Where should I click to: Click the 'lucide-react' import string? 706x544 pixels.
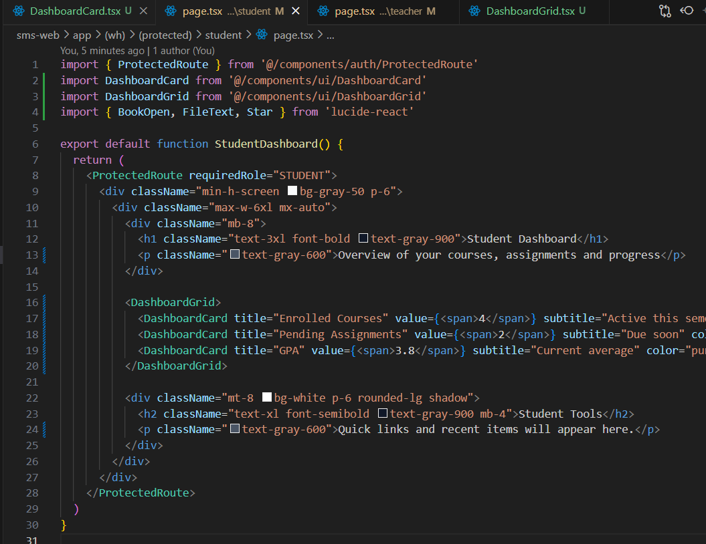[369, 112]
